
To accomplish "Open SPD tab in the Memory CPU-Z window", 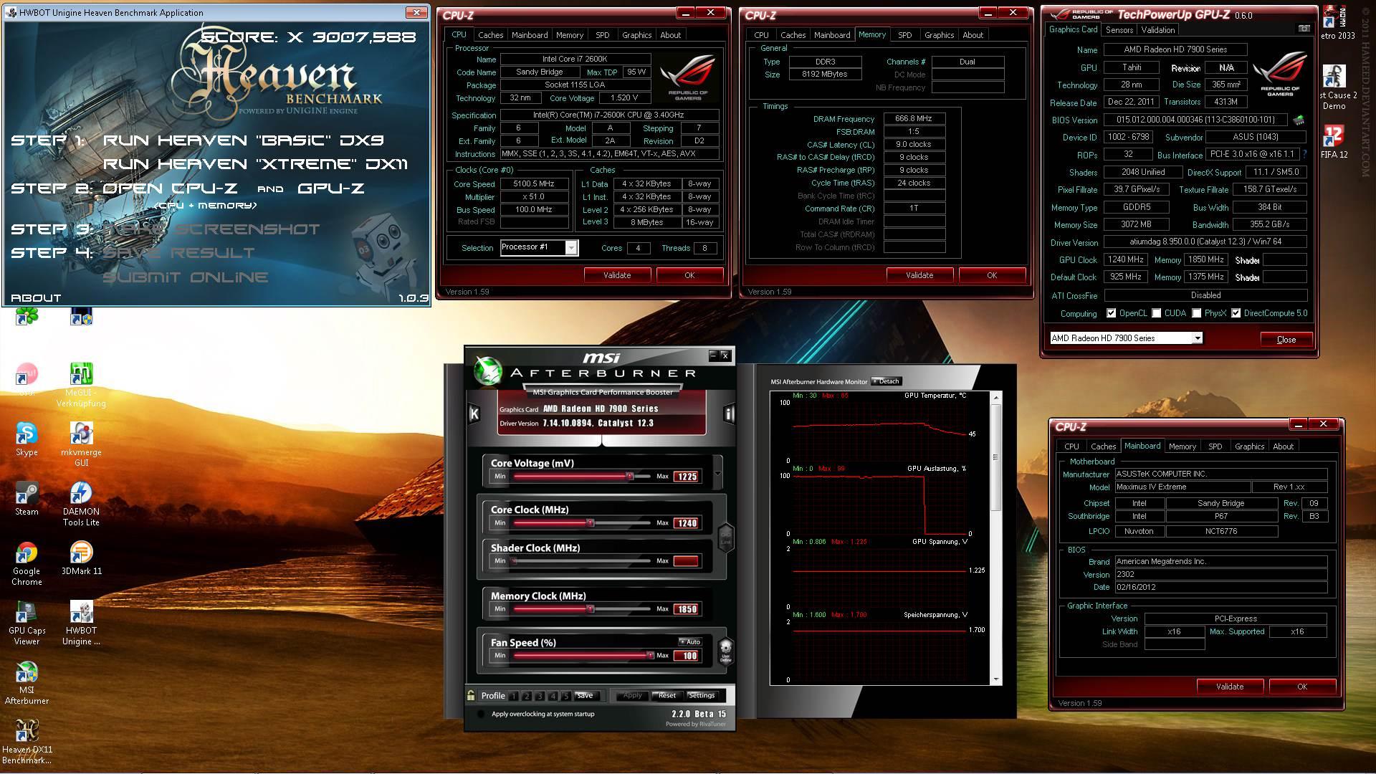I will click(904, 34).
